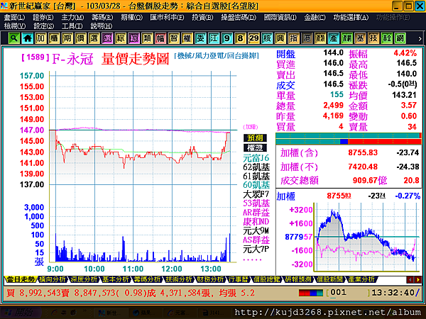Open the 功能選擇(A) menu
The width and height of the screenshot is (426, 319).
(x=351, y=18)
